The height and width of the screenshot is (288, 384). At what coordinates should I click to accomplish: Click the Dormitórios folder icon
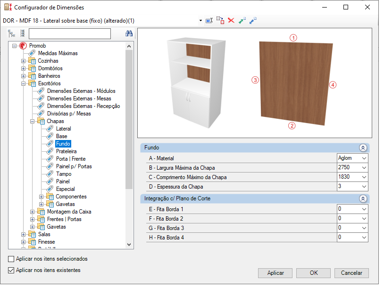32,68
